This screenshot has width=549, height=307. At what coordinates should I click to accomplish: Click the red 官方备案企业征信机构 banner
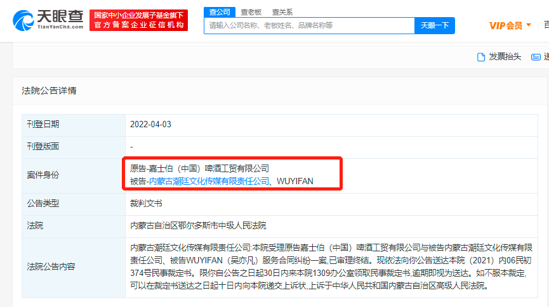138,20
